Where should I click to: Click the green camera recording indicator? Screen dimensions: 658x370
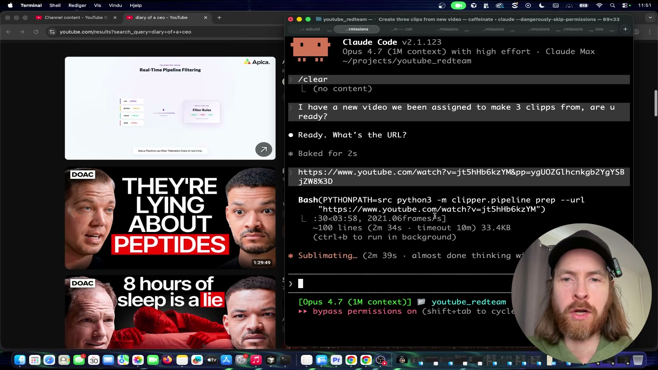pos(458,5)
